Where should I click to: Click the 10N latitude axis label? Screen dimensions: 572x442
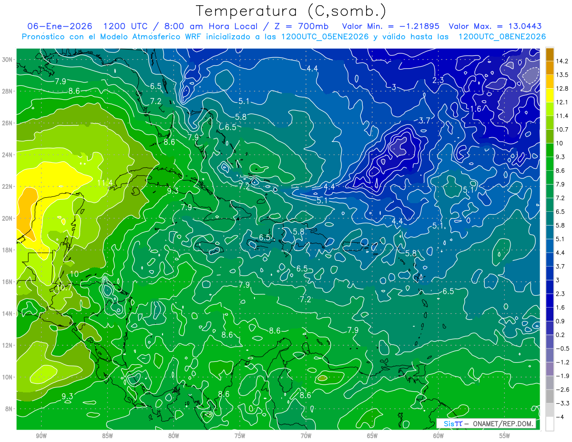8,377
